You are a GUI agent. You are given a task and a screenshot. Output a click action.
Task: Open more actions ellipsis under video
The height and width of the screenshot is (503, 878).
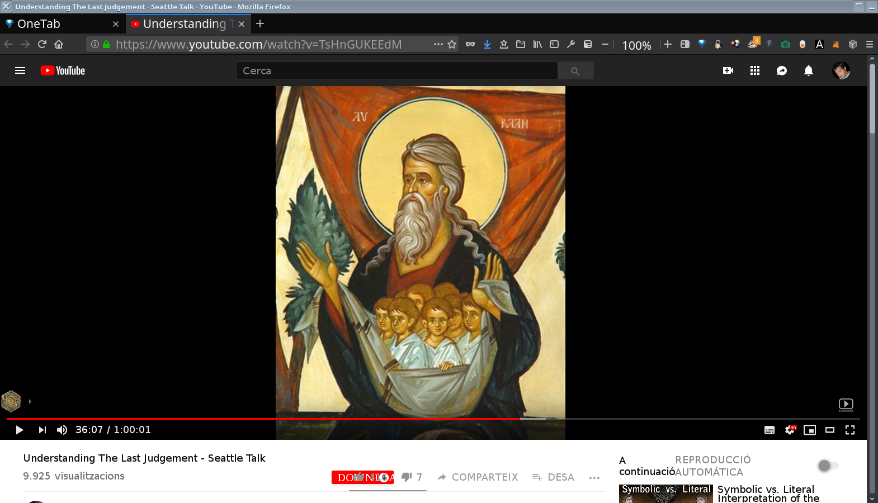tap(594, 477)
